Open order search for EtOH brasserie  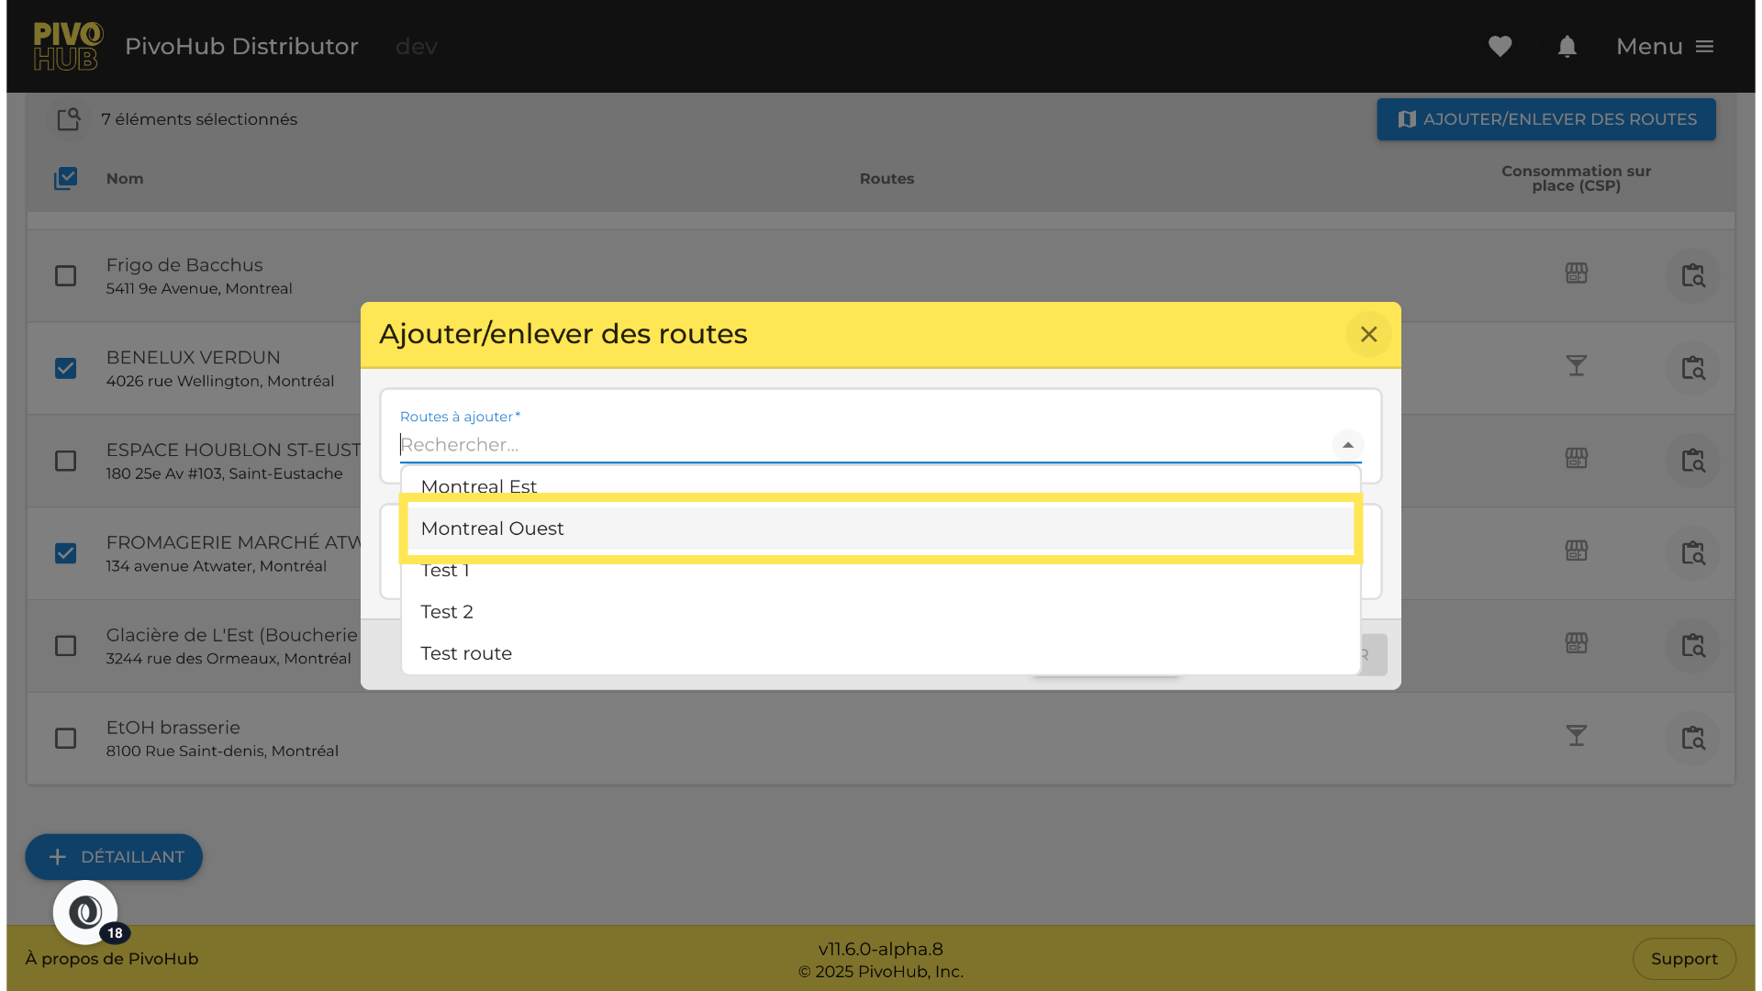(1692, 738)
